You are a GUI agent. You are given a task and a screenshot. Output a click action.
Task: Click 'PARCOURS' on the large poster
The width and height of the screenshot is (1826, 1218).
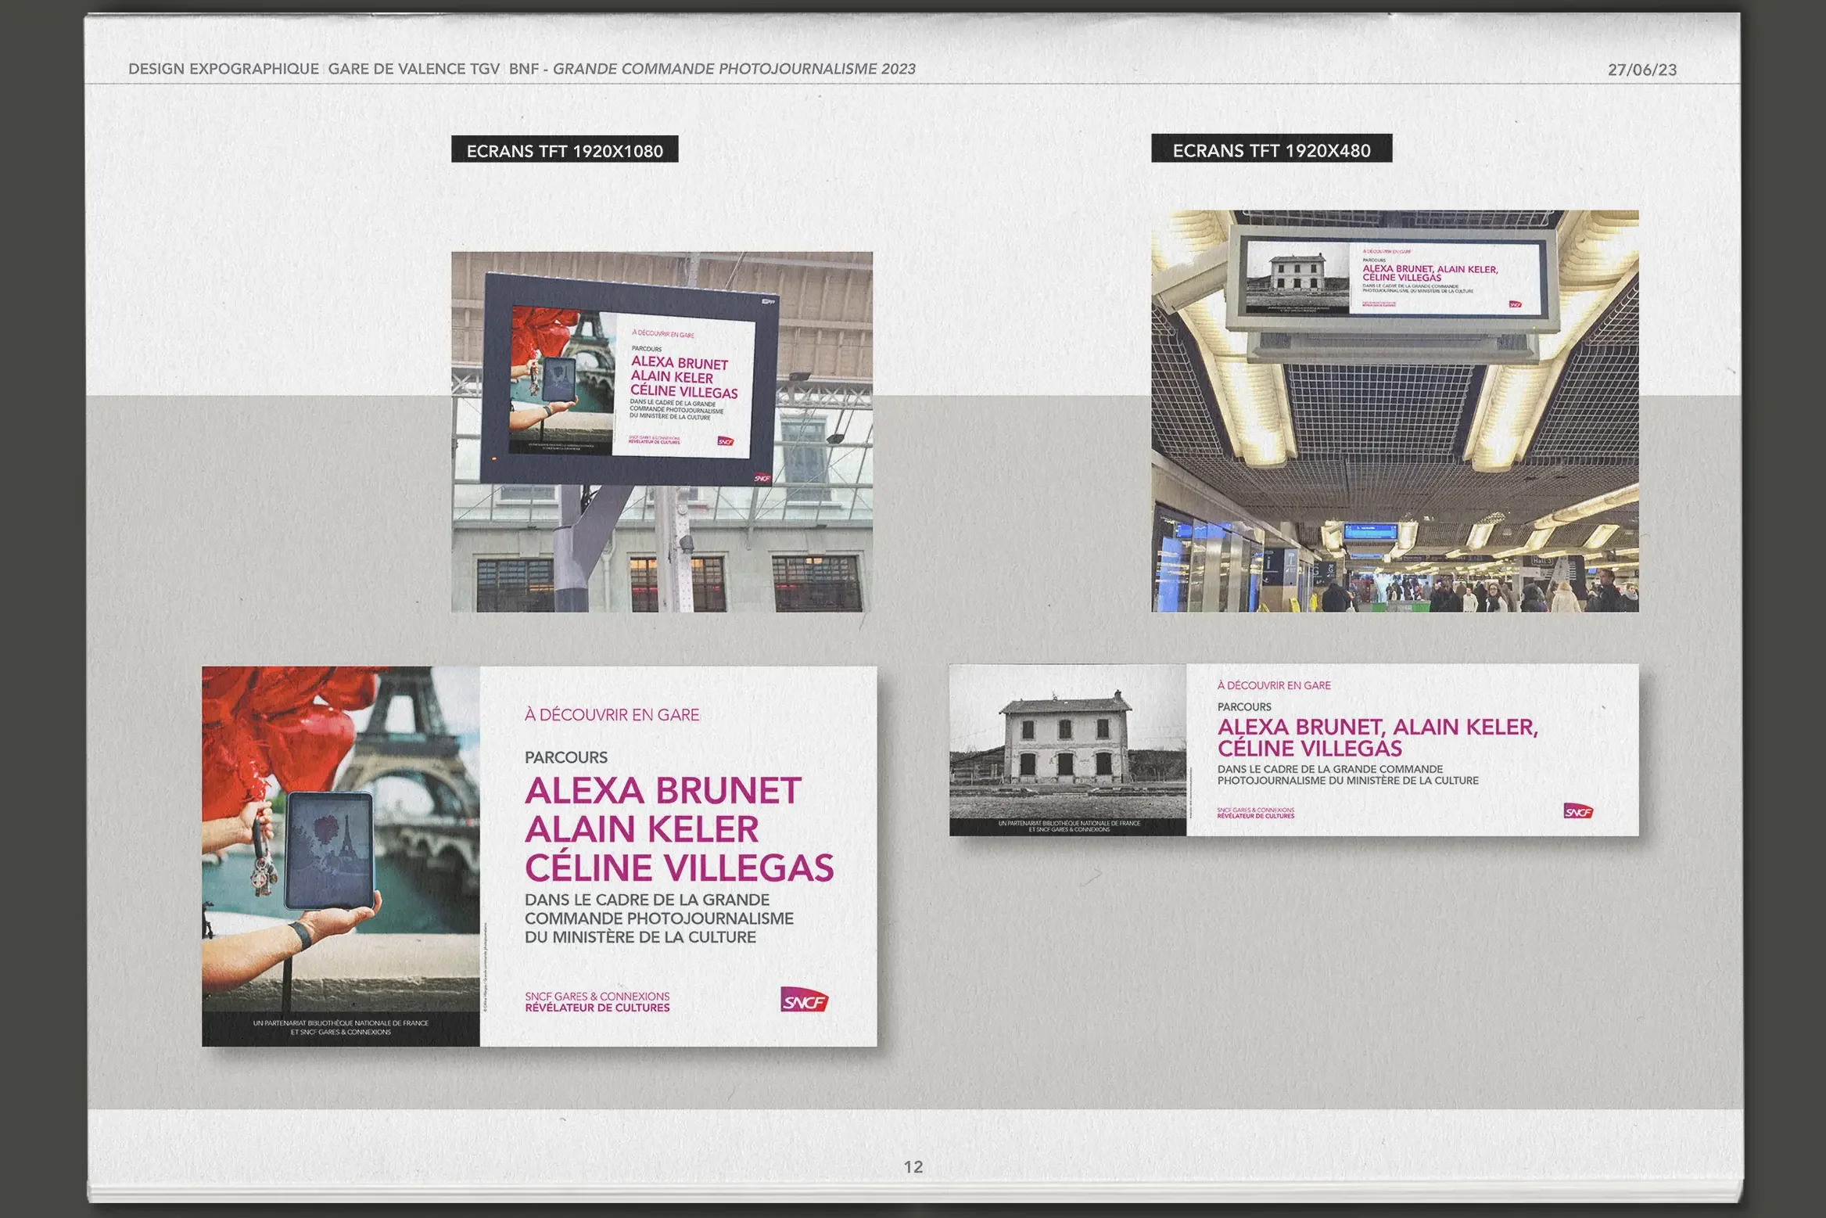pos(566,757)
